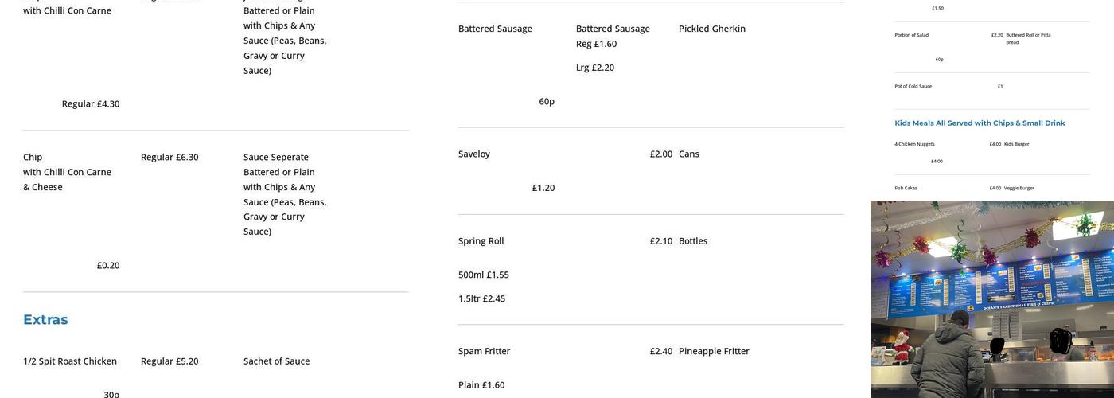Click the fish and chip shop interior photo
This screenshot has width=1114, height=398.
[x=991, y=298]
